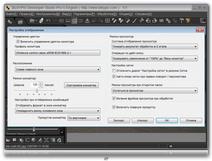Viewport: 212px width, 161px height.
Task: Open the Параметры(P) menu
Action: [84, 14]
